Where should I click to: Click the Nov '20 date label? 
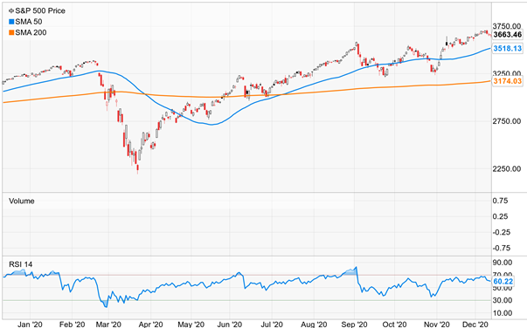coord(437,325)
